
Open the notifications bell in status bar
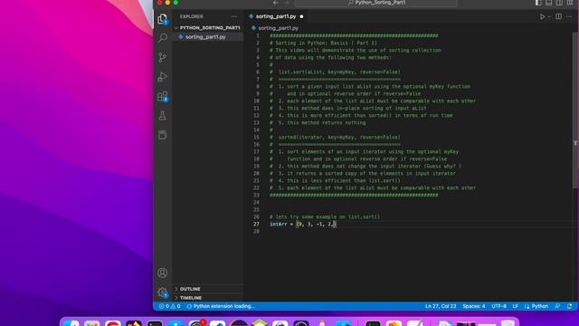pyautogui.click(x=569, y=306)
